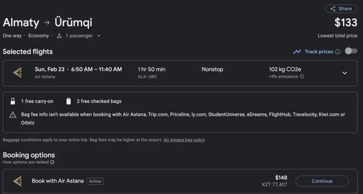Viewport: 363px width, 194px height.
Task: Click the checked bags suitcase icon
Action: pyautogui.click(x=69, y=101)
